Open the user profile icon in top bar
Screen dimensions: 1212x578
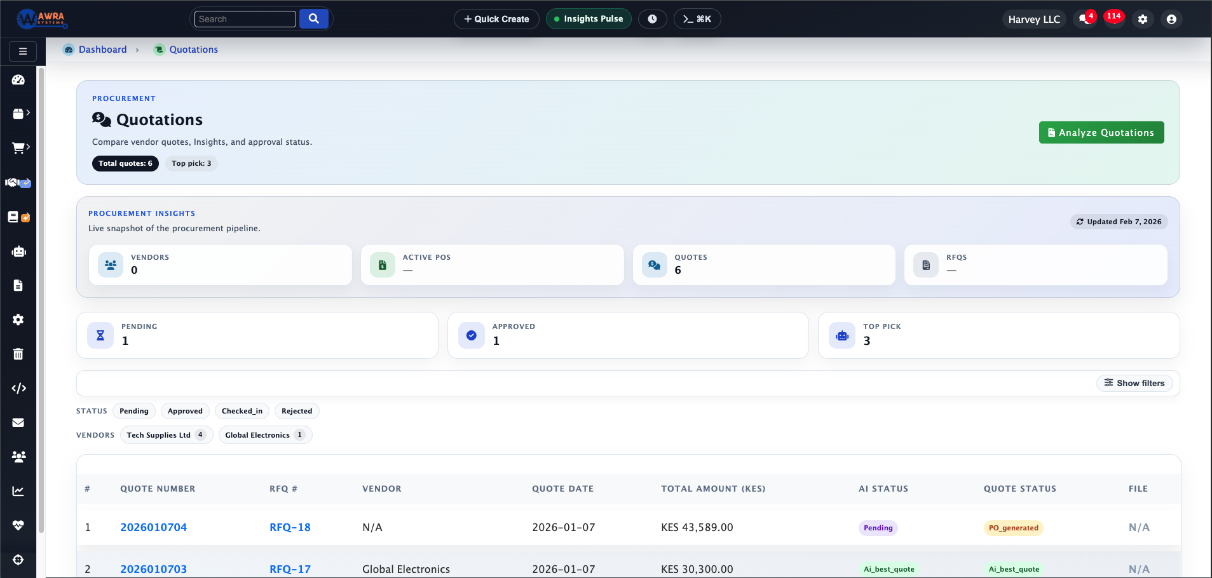pos(1171,19)
